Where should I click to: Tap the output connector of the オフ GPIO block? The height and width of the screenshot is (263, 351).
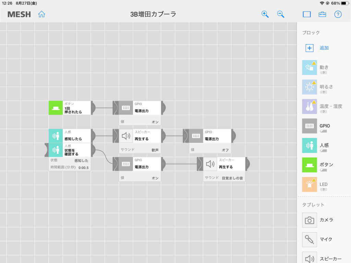coord(234,136)
